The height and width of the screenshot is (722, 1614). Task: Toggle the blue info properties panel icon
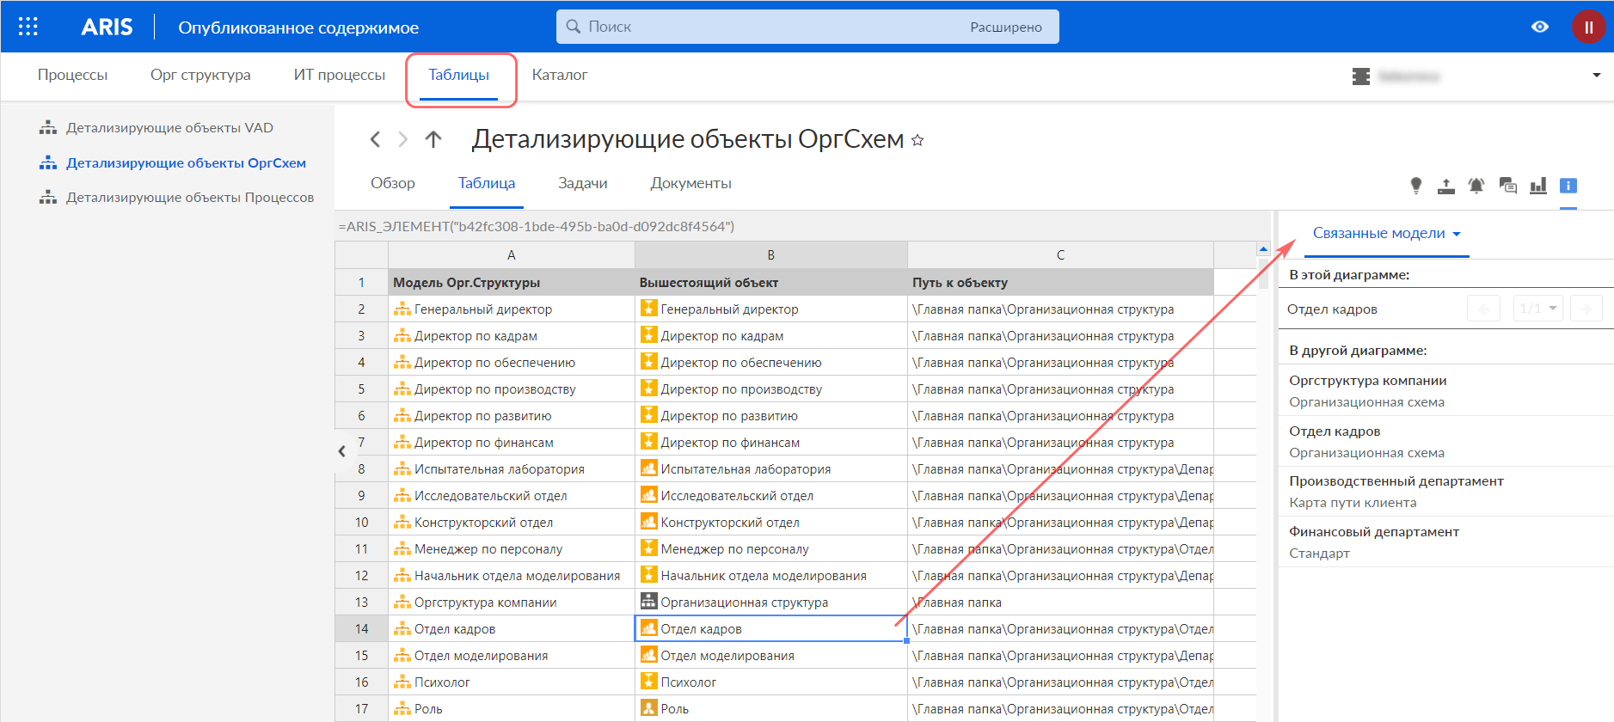(x=1568, y=186)
